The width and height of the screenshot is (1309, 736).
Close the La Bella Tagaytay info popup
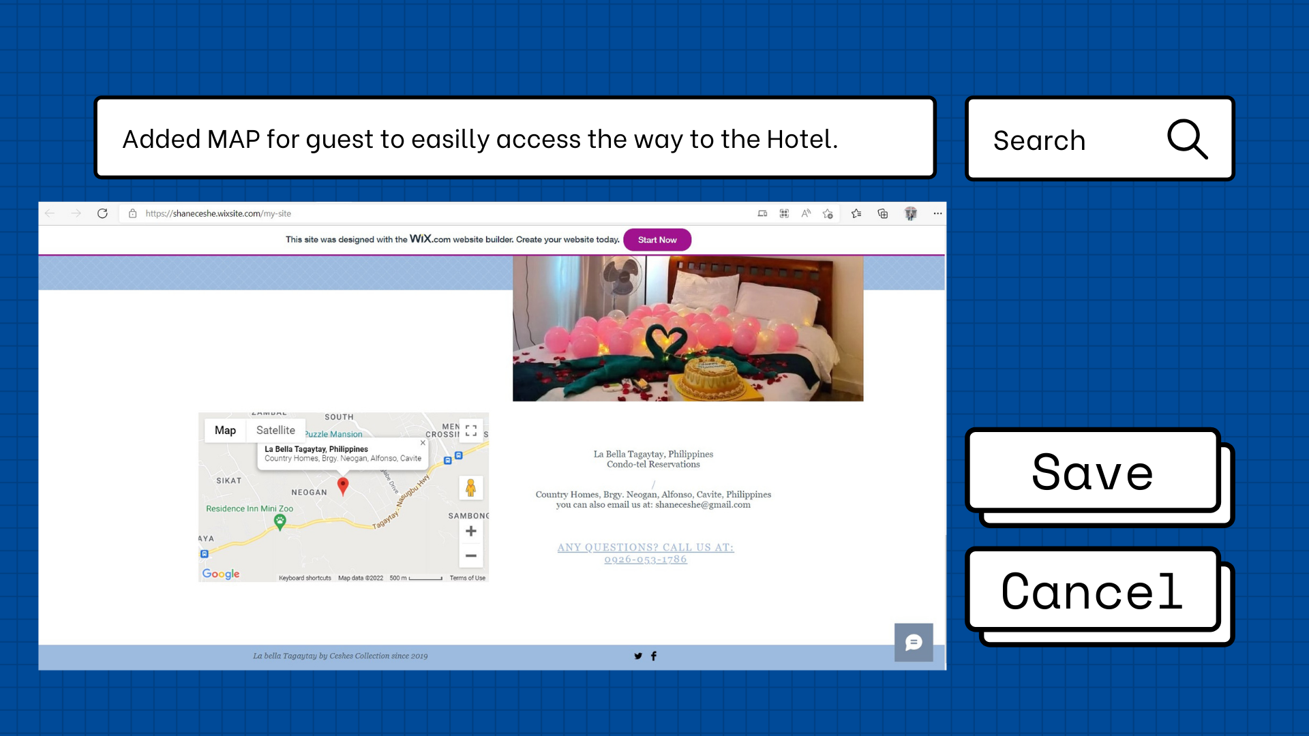(423, 443)
